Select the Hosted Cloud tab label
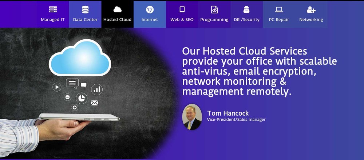 click(x=117, y=20)
